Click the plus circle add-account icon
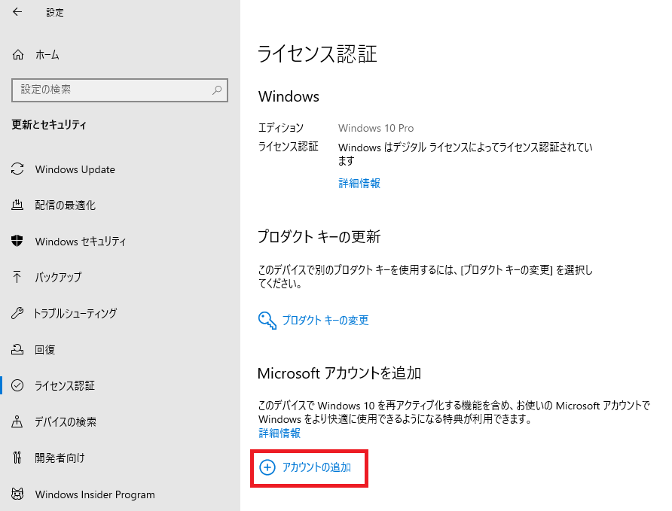 [267, 467]
